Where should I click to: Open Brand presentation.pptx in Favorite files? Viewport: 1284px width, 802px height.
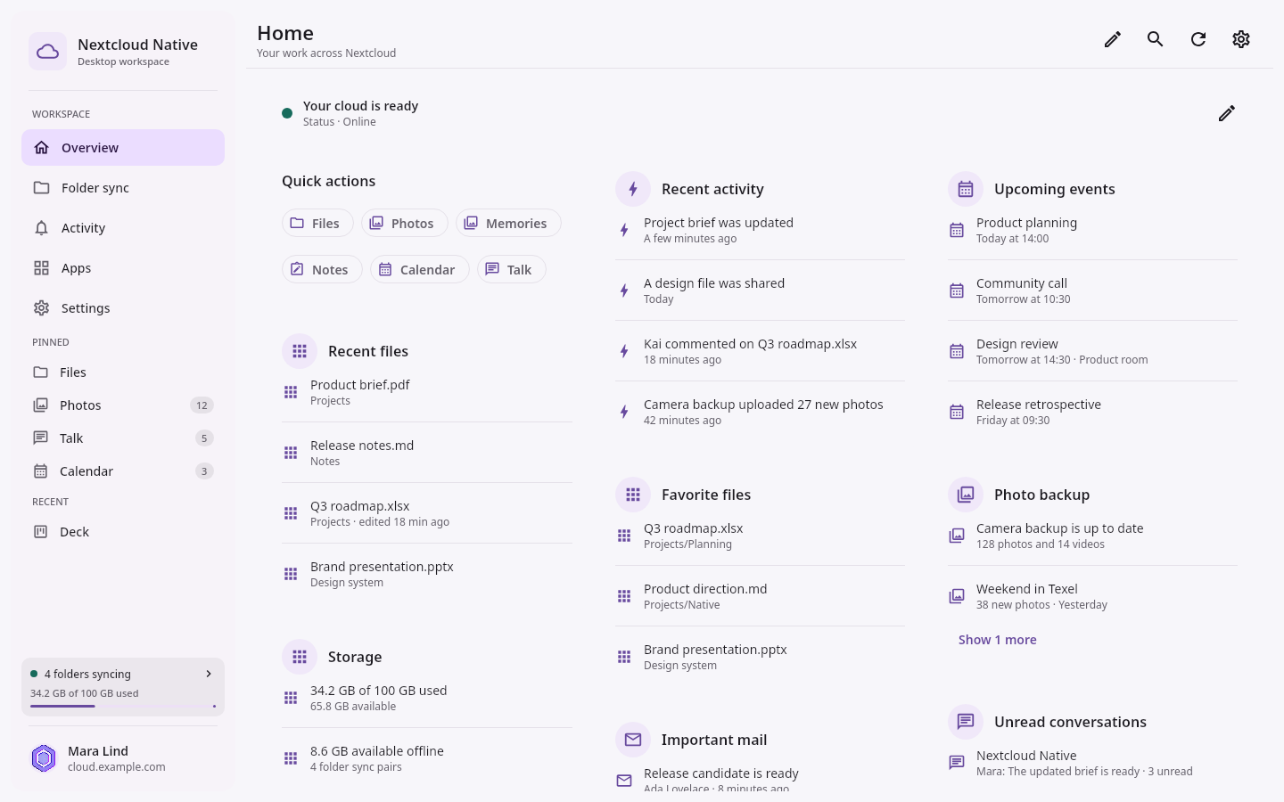click(760, 657)
